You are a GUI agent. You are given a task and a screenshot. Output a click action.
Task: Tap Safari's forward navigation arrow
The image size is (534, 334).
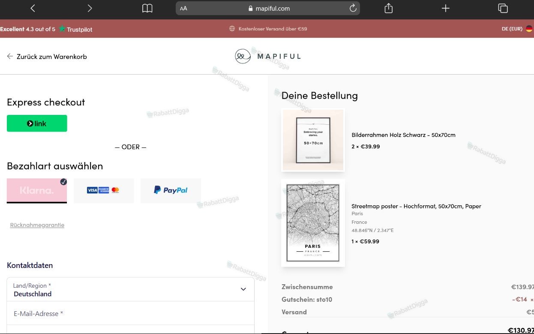pos(90,8)
